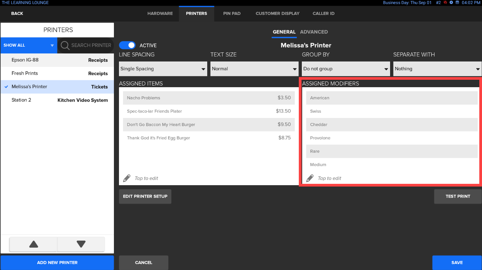Click the circular status icon beside database icon
Image resolution: width=482 pixels, height=270 pixels.
point(451,2)
